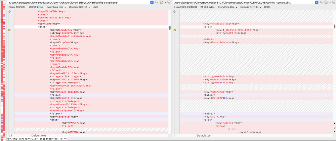336x141 pixels.
Task: Select the #MaxMultiplier key line
Action: coord(68,73)
